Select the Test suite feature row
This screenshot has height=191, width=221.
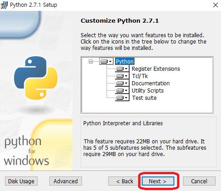144,98
